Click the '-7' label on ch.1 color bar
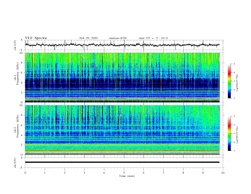Image resolution: width=251 pixels, height=194 pixels. (234, 98)
